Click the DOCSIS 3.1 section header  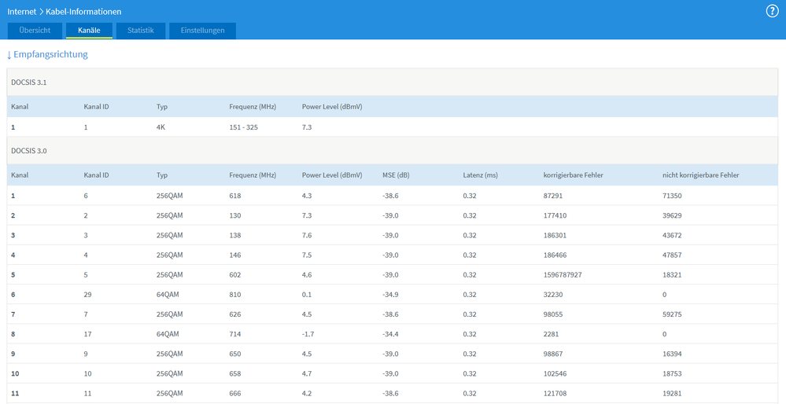[29, 82]
